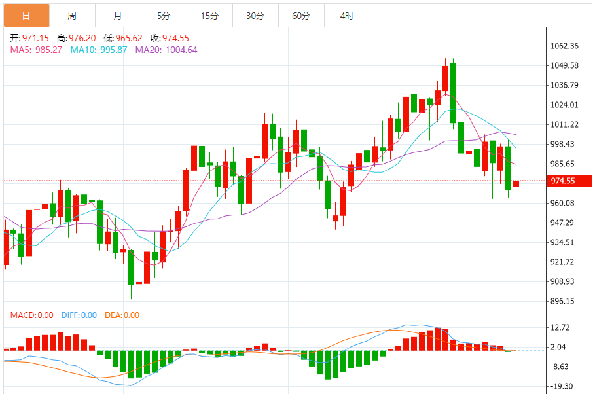
Task: Click the 1024.01 price axis label
Action: point(565,105)
